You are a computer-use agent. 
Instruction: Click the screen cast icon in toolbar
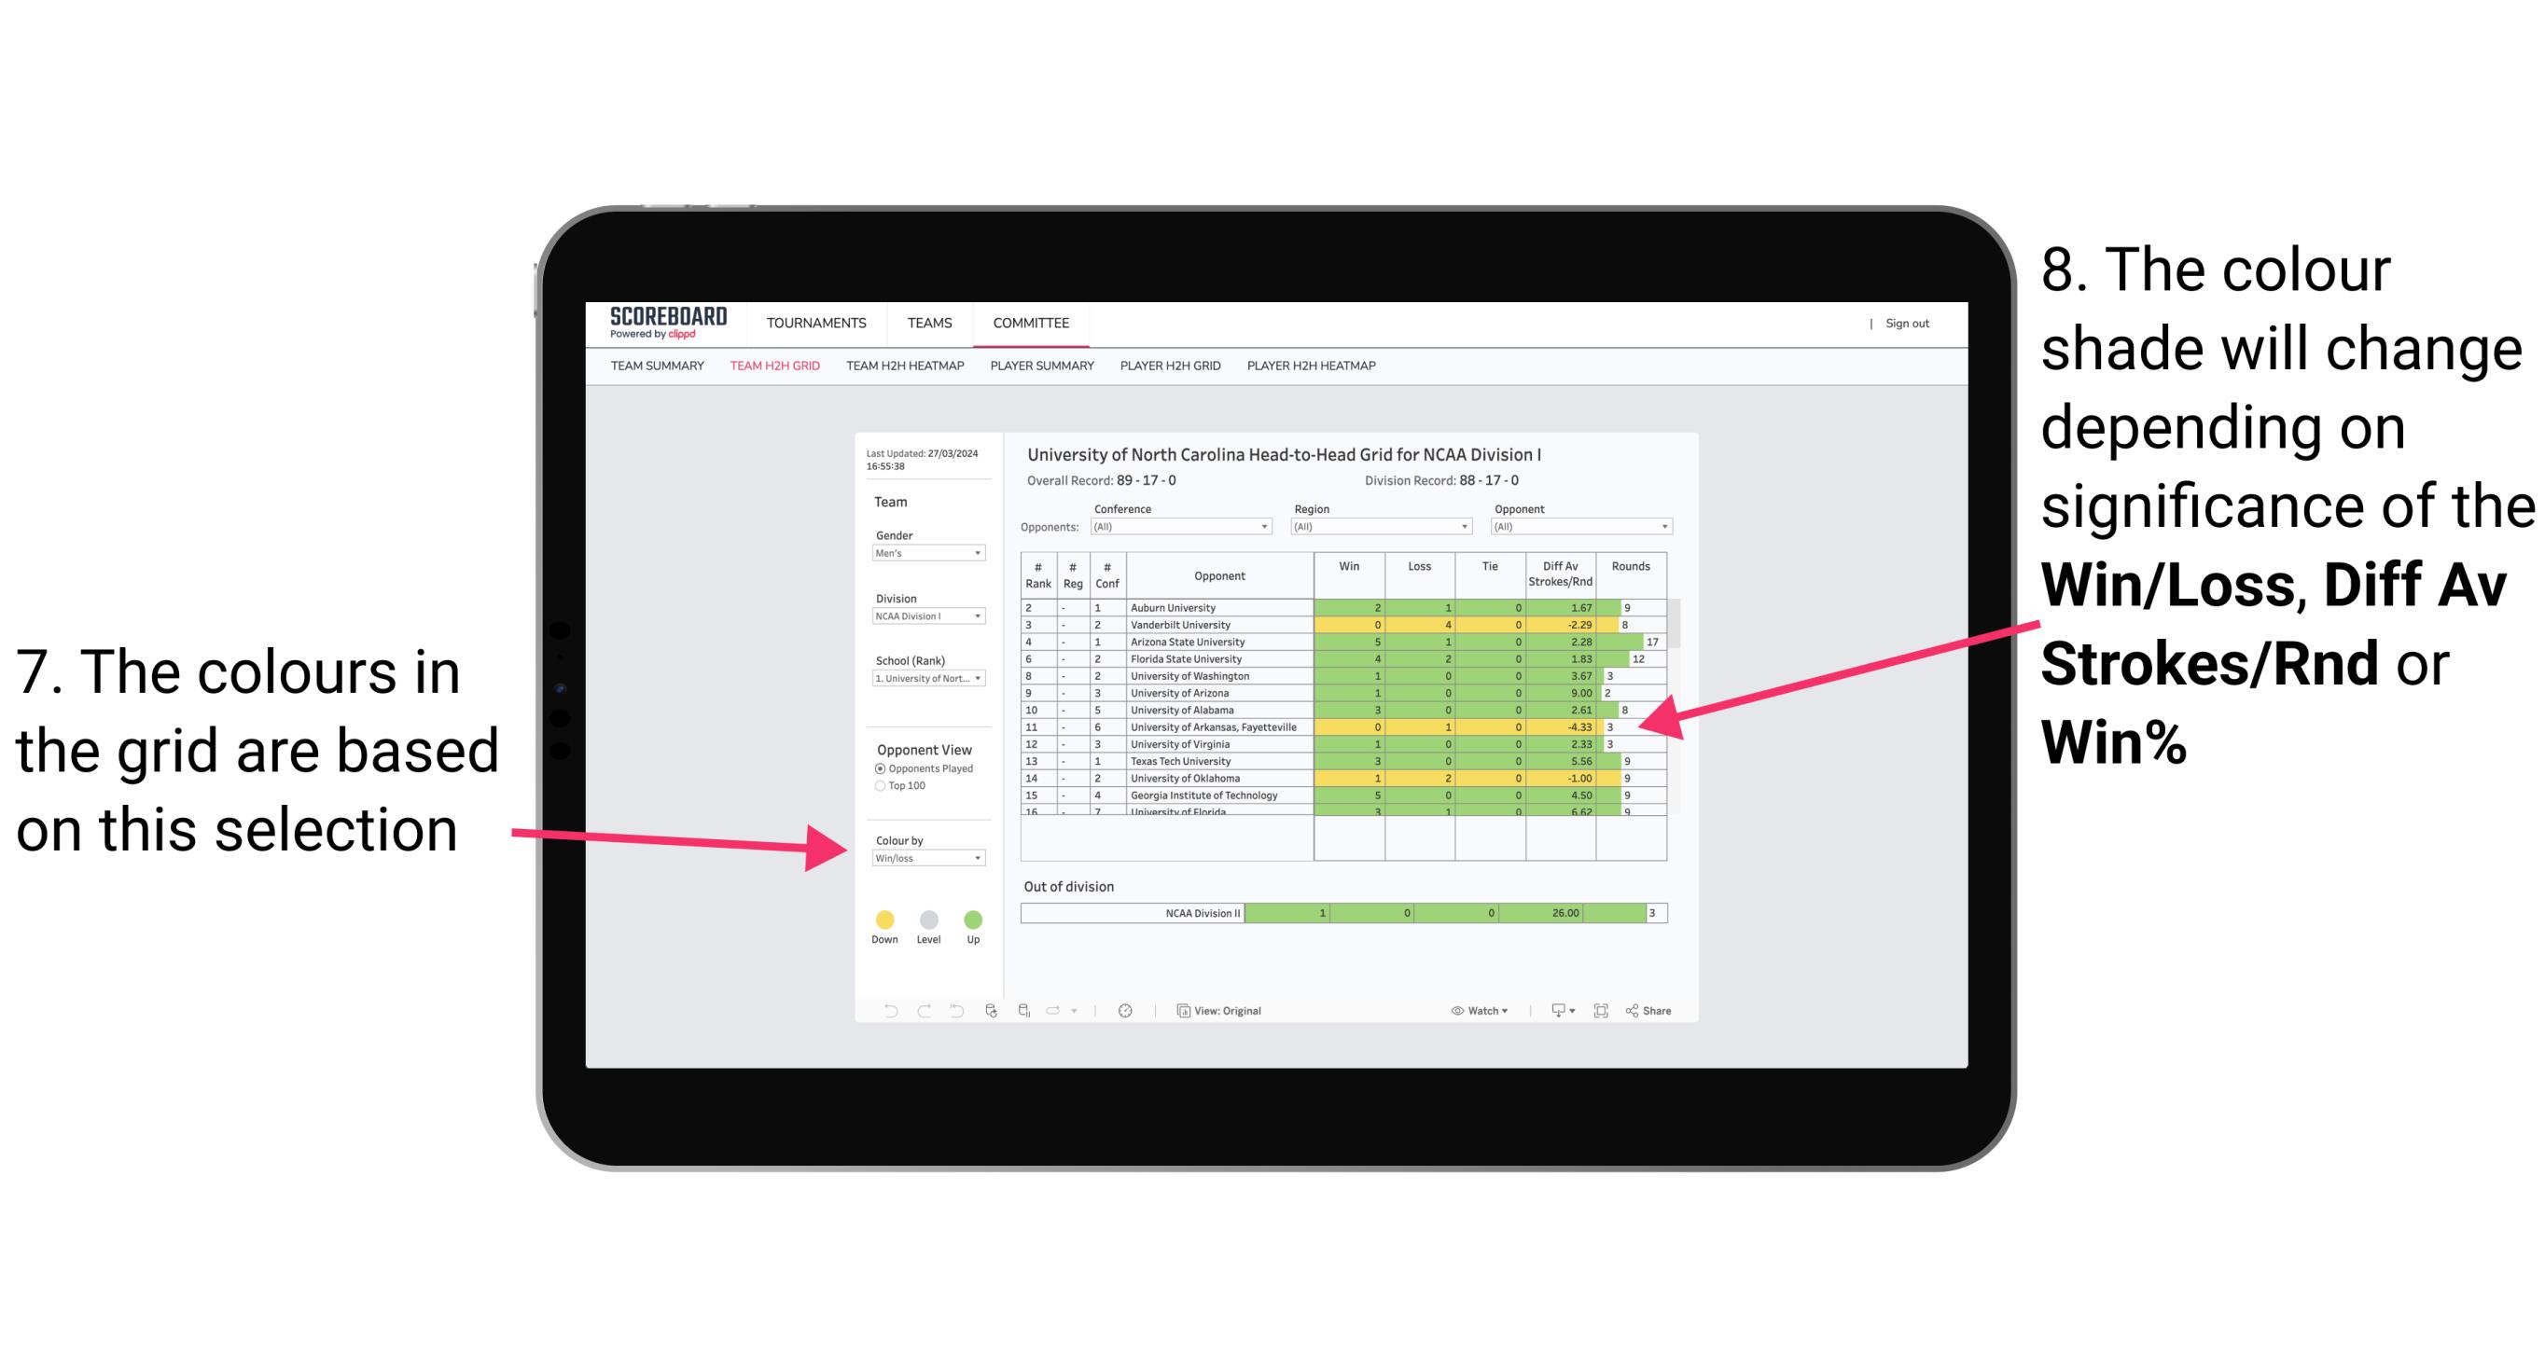1555,1008
